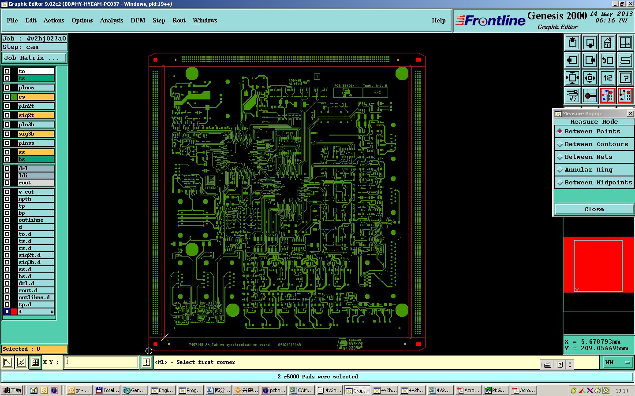Click the pan down arrow icon
635x396 pixels.
click(x=590, y=43)
